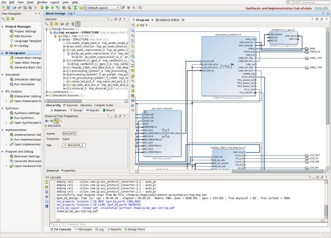331x238 pixels.
Task: Zoom in on the block diagram
Action: [x=133, y=31]
